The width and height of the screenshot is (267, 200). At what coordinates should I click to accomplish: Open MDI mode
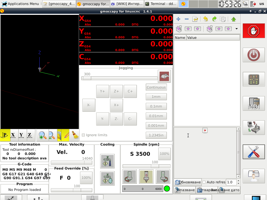pyautogui.click(x=254, y=103)
